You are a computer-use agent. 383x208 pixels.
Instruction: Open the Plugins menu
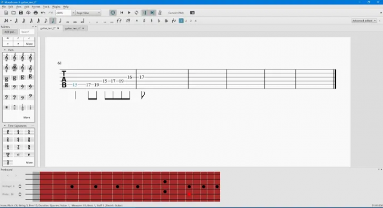[x=56, y=7]
